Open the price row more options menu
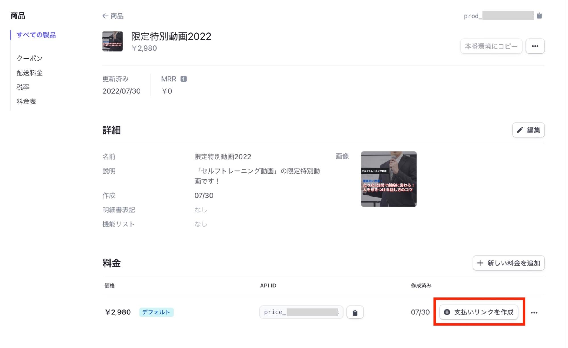Screen dimensions: 568x348 534,312
